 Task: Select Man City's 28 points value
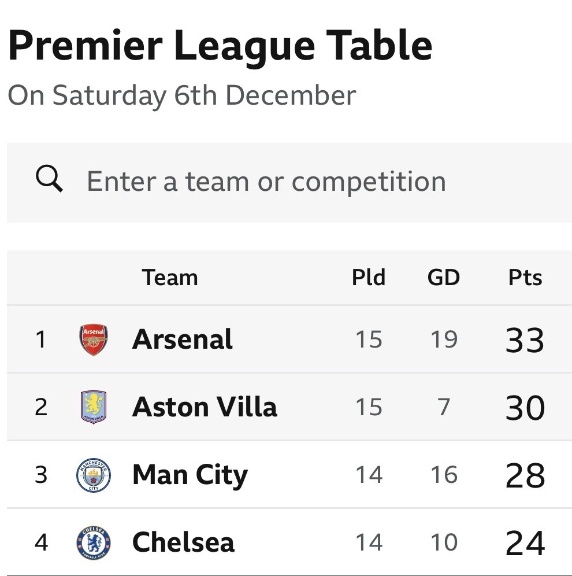(x=525, y=475)
